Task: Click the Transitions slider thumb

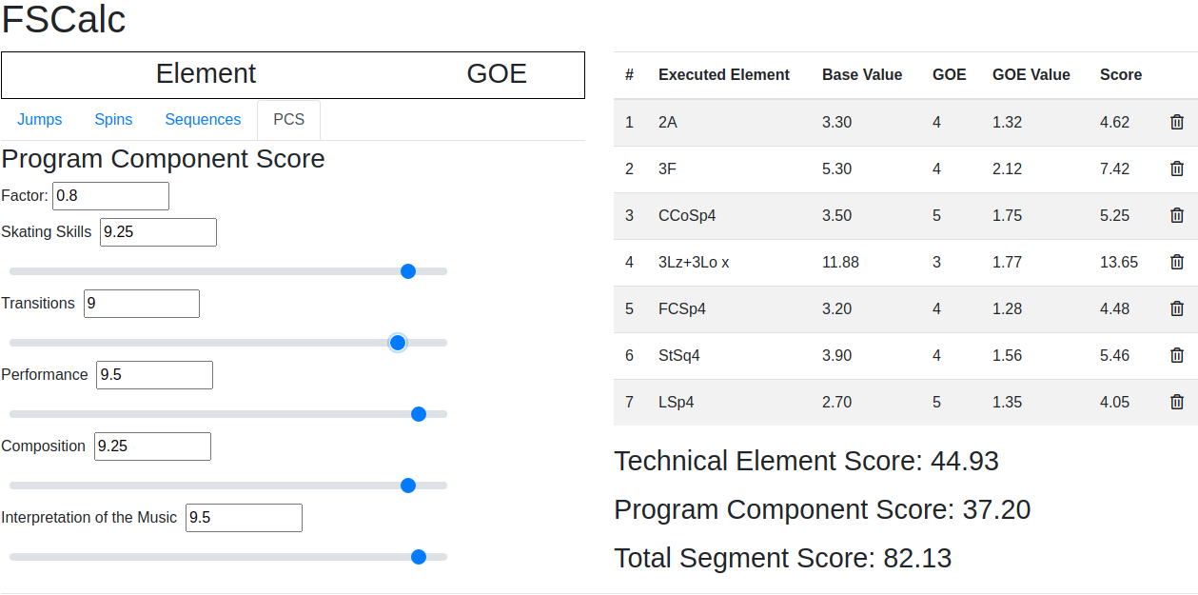Action: [398, 343]
